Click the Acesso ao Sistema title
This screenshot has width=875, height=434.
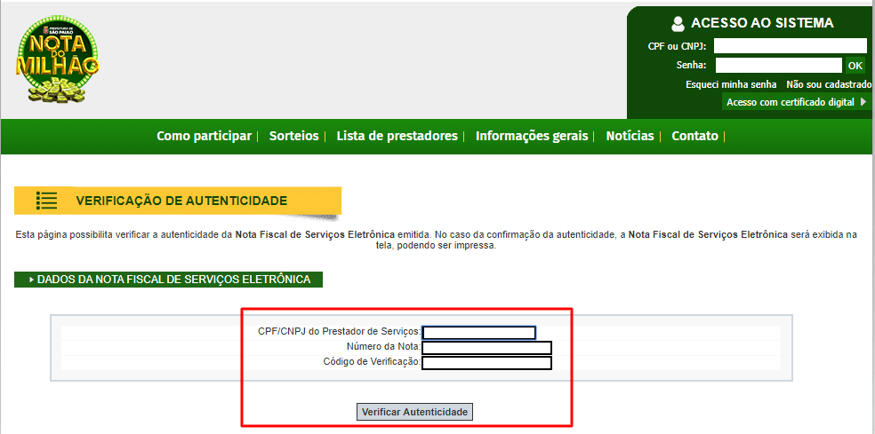[x=762, y=23]
